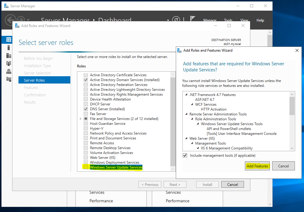Maximize the Add Roles and Features Wizard
This screenshot has width=304, height=212.
pyautogui.click(x=229, y=26)
